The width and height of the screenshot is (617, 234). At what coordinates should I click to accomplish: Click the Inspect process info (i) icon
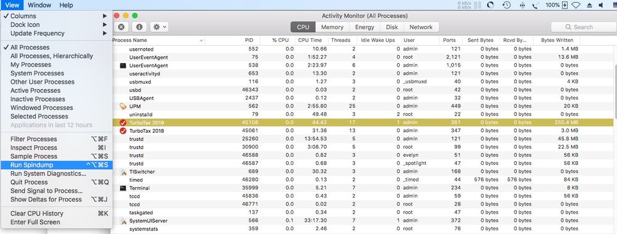[x=139, y=27]
